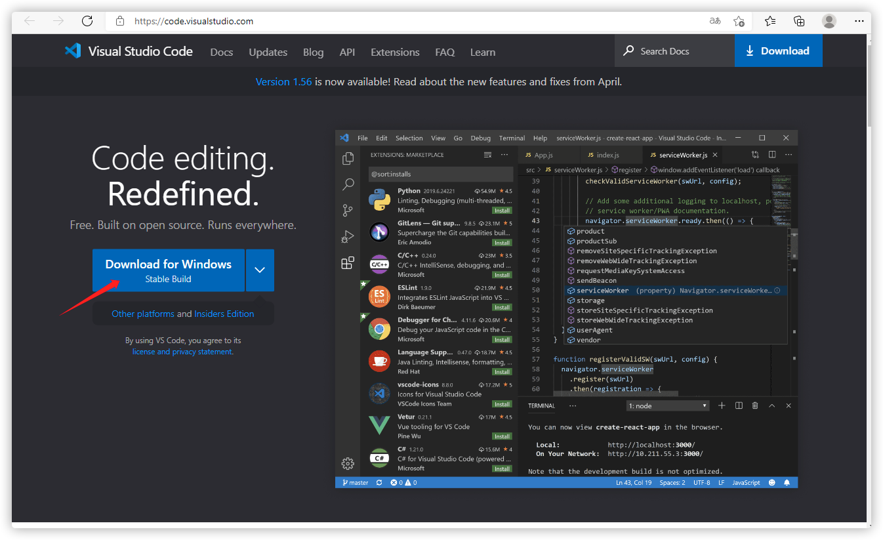
Task: Click 'UTF-8' encoding in status bar
Action: [701, 482]
